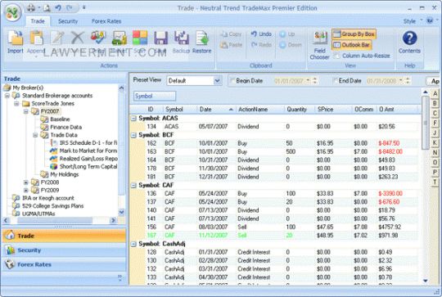The width and height of the screenshot is (442, 297).
Task: Click Copy in the Clipboard group
Action: [x=231, y=34]
